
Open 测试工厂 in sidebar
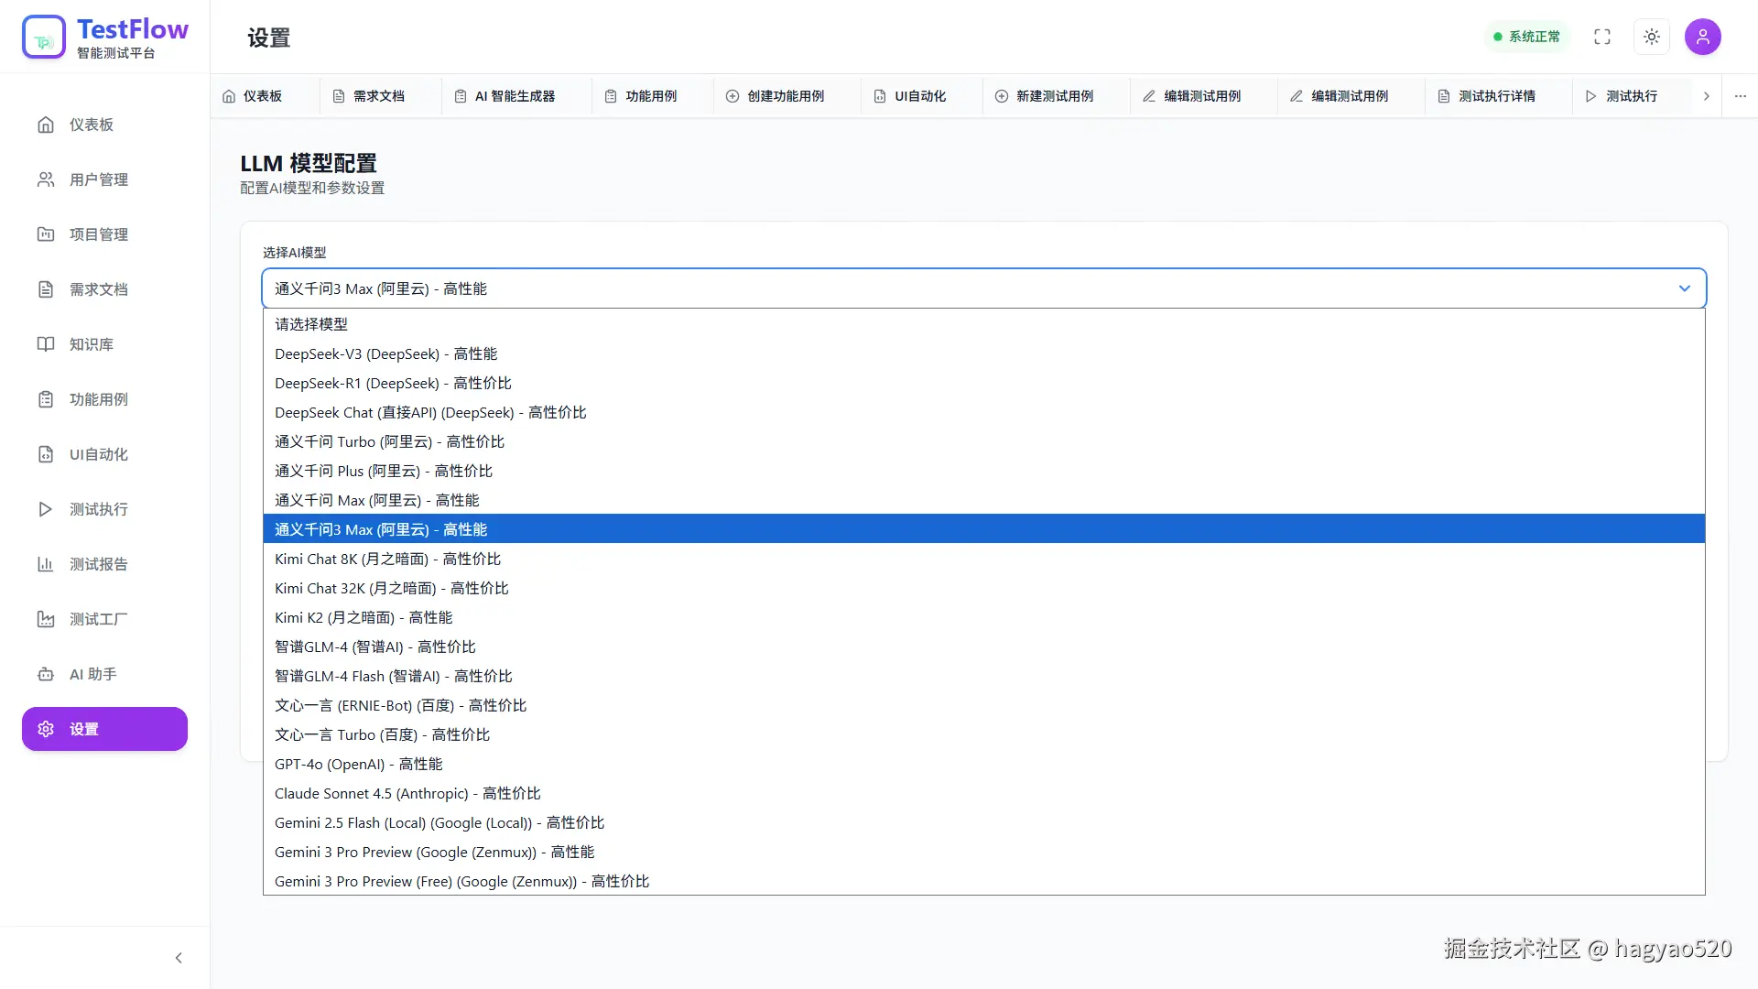[x=98, y=619]
